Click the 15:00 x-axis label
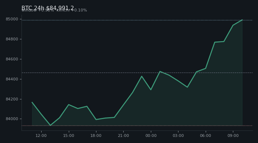Image resolution: width=258 pixels, height=143 pixels. 68,135
